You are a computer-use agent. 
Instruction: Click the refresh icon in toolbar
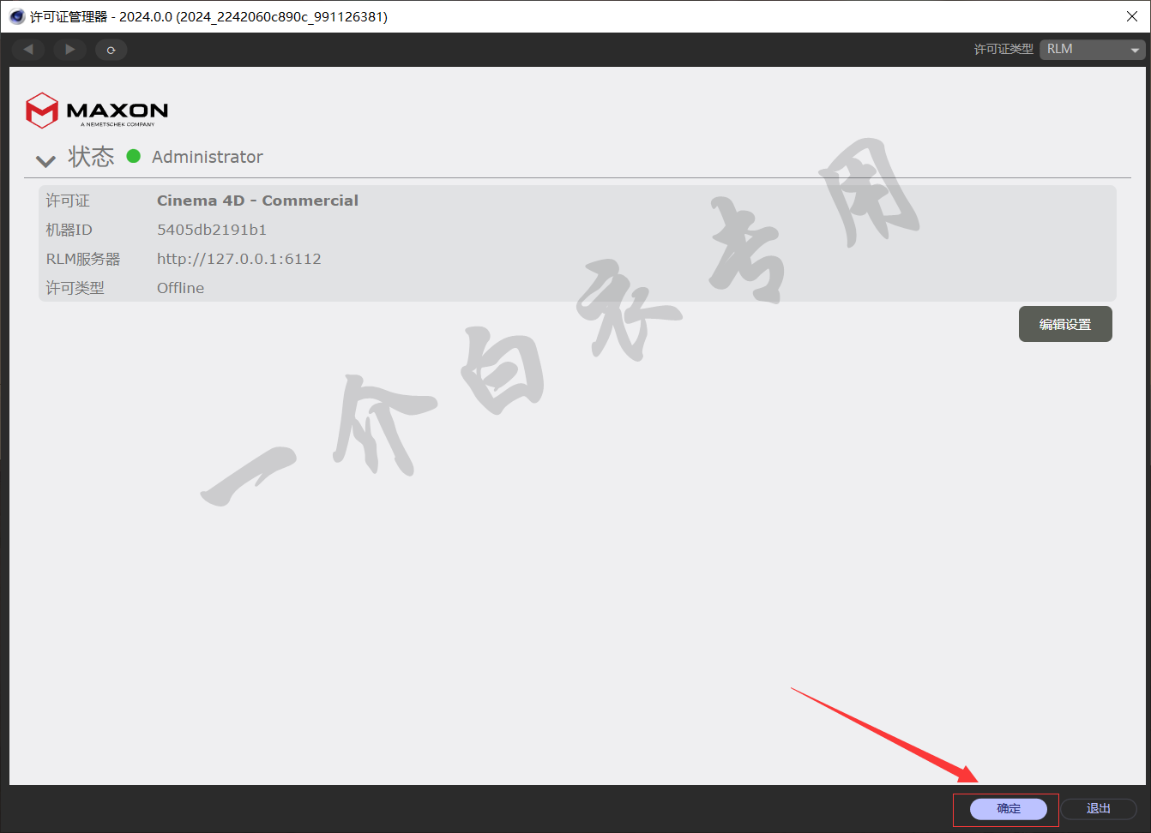point(111,50)
